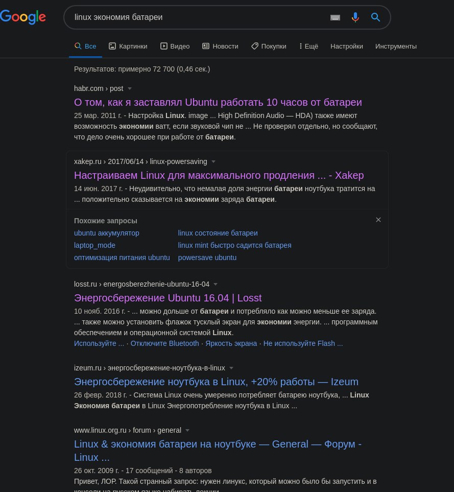
Task: Expand the Ещё more menu
Action: [309, 46]
